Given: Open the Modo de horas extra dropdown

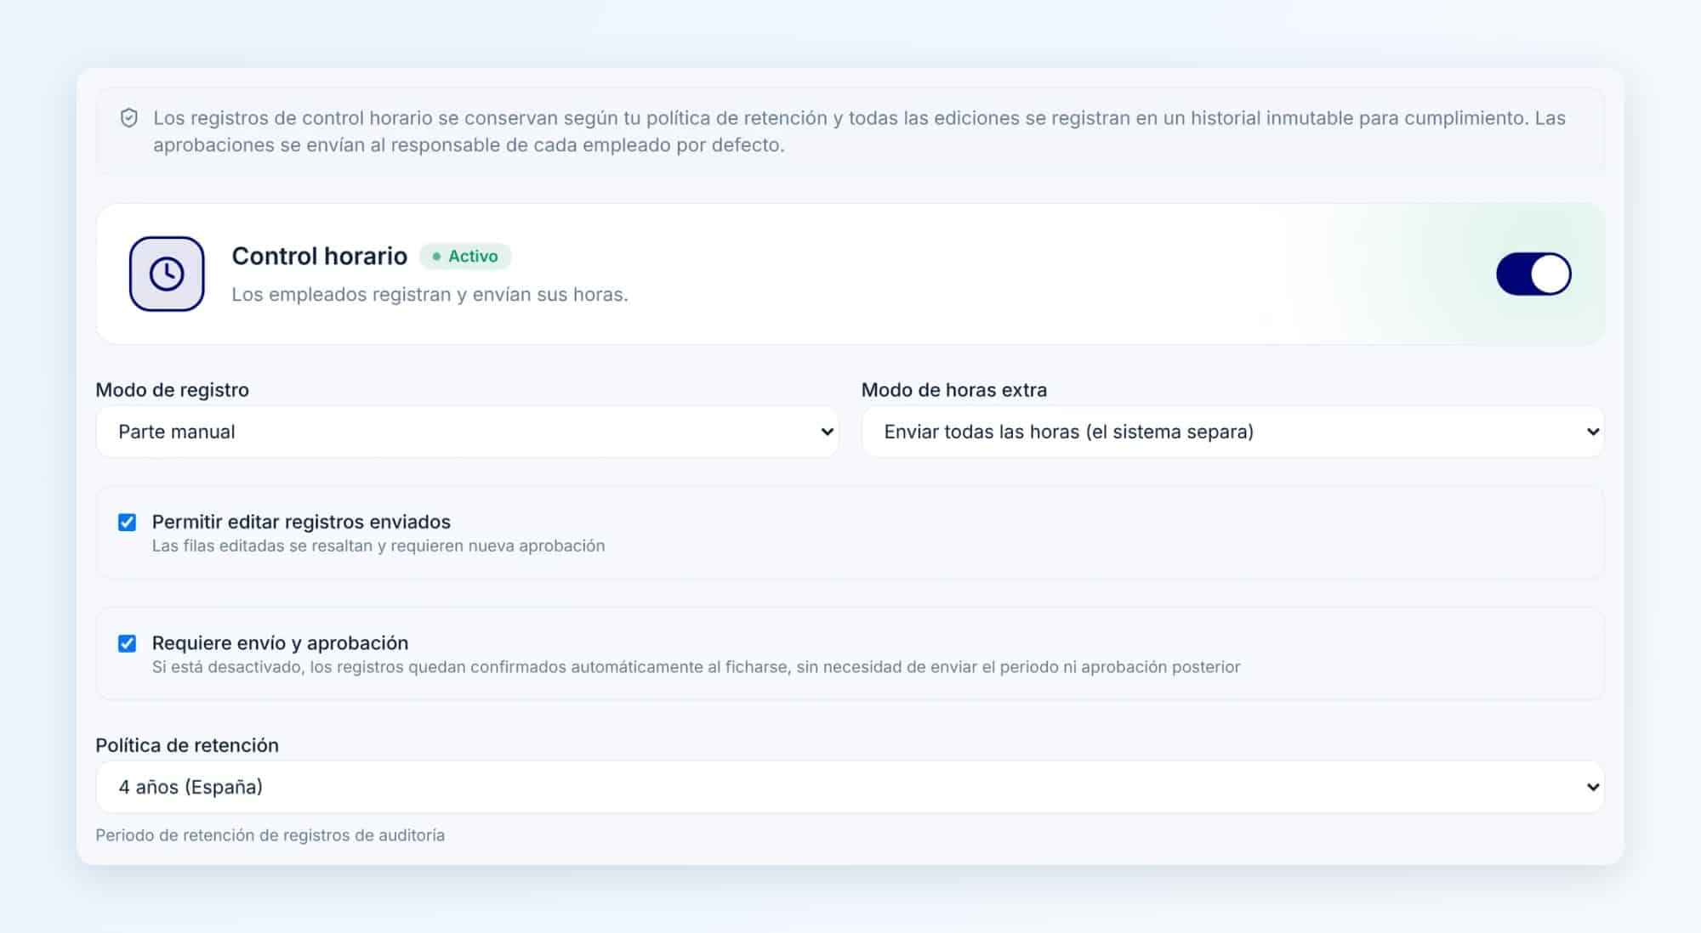Looking at the screenshot, I should (x=1232, y=432).
